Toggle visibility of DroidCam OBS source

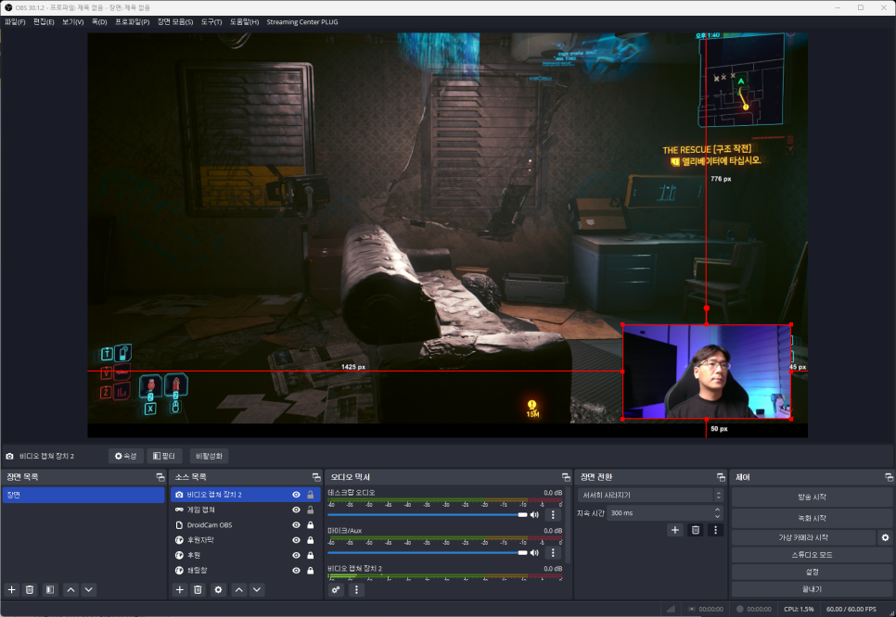pyautogui.click(x=296, y=524)
